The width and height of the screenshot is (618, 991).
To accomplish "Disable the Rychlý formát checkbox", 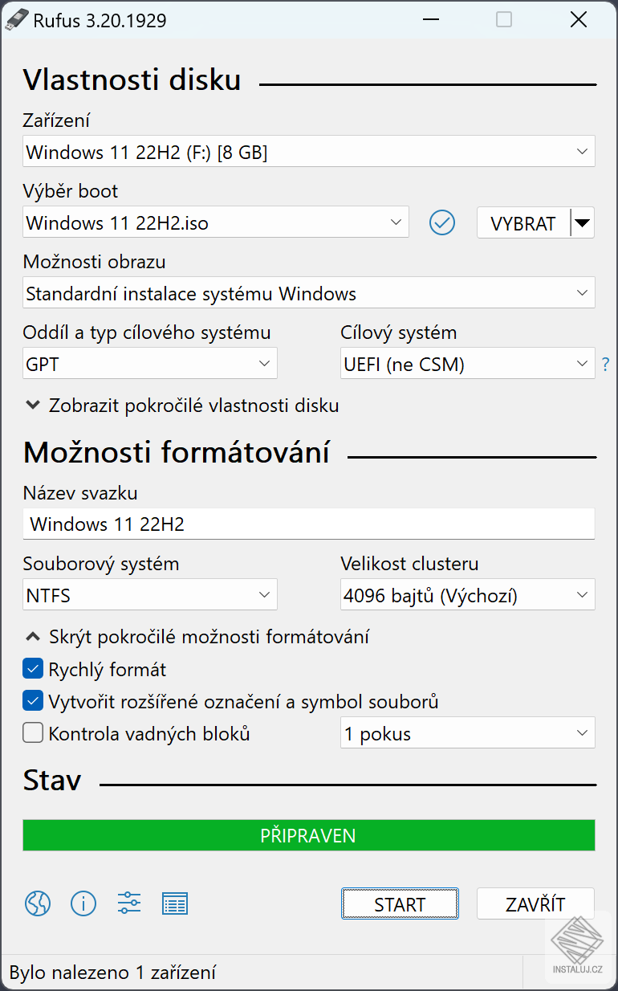I will [33, 669].
